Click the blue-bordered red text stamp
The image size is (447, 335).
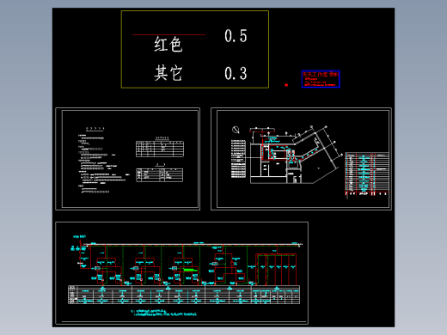tap(321, 79)
